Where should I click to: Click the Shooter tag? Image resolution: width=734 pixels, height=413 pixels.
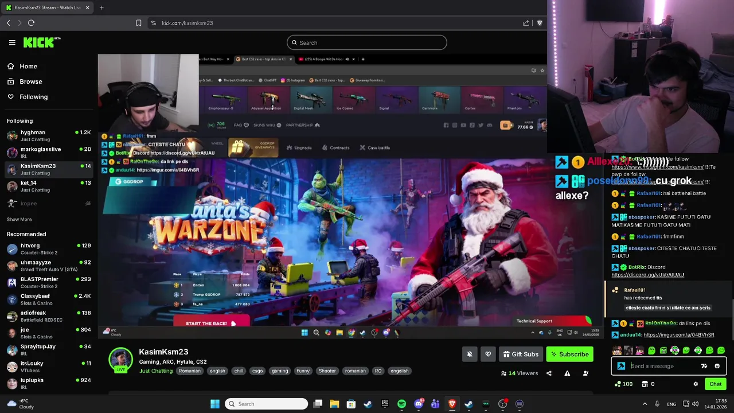click(x=327, y=371)
